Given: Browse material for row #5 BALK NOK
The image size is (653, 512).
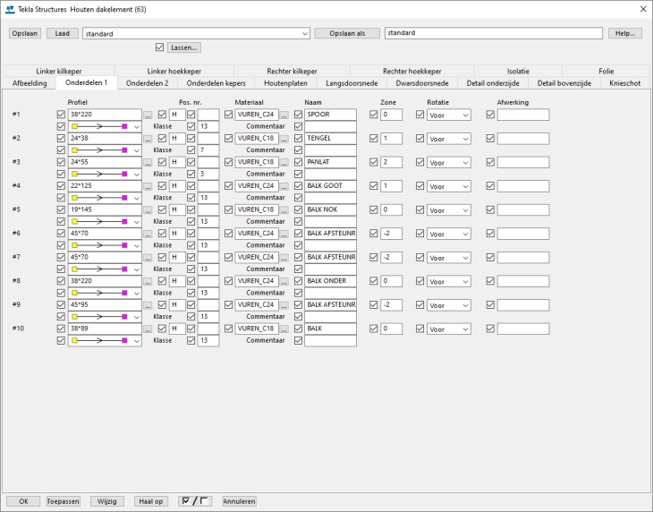Looking at the screenshot, I should [x=284, y=209].
